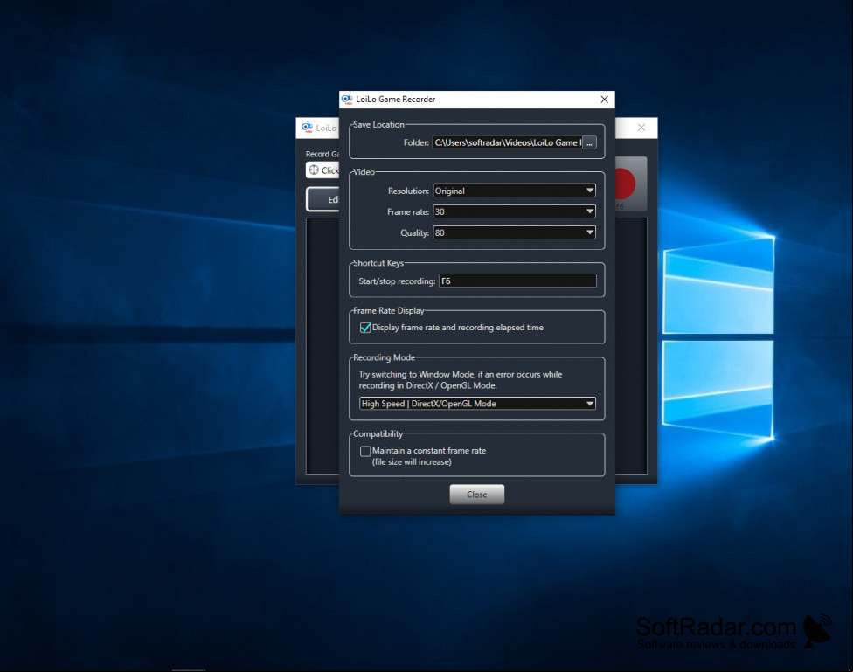Click the Start/stop recording shortcut field
Viewport: 853px width, 672px height.
coord(517,281)
